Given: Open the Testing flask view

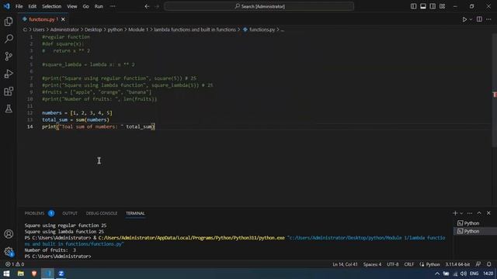Looking at the screenshot, I should coord(9,108).
